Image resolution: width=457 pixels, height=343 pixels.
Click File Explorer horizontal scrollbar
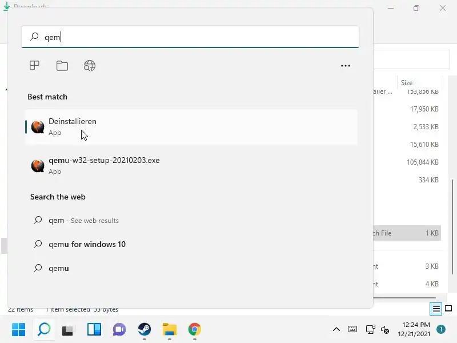404,298
